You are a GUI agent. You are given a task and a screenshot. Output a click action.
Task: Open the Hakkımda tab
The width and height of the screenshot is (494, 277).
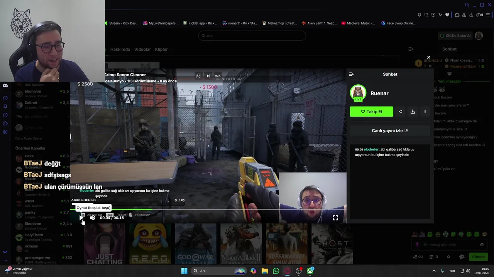click(120, 49)
